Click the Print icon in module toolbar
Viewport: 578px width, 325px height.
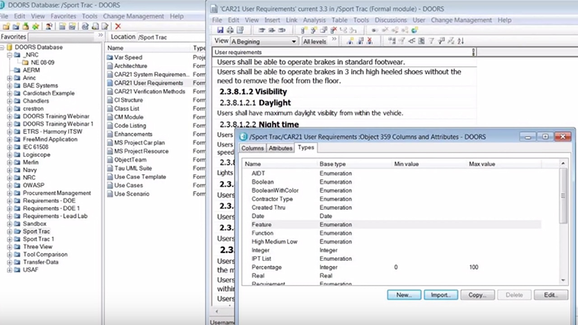click(230, 30)
